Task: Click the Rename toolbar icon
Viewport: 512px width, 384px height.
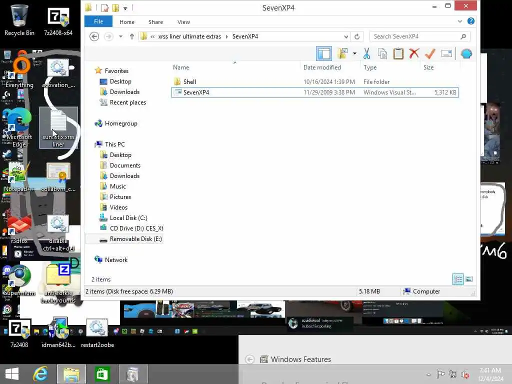Action: pyautogui.click(x=446, y=53)
